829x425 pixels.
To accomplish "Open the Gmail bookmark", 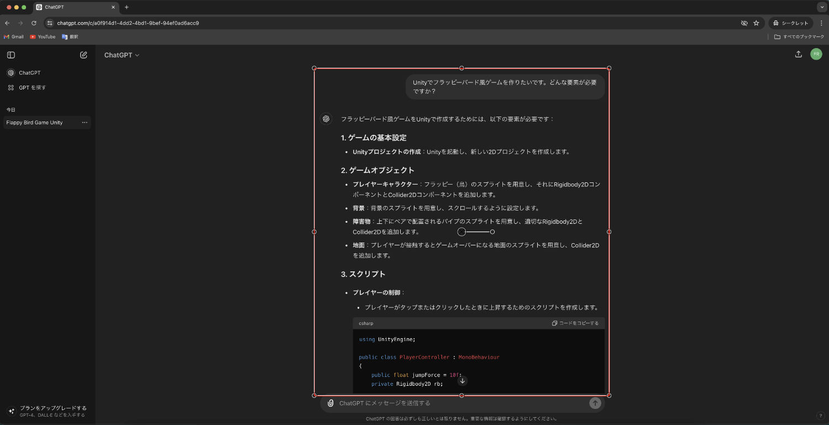I will 14,36.
